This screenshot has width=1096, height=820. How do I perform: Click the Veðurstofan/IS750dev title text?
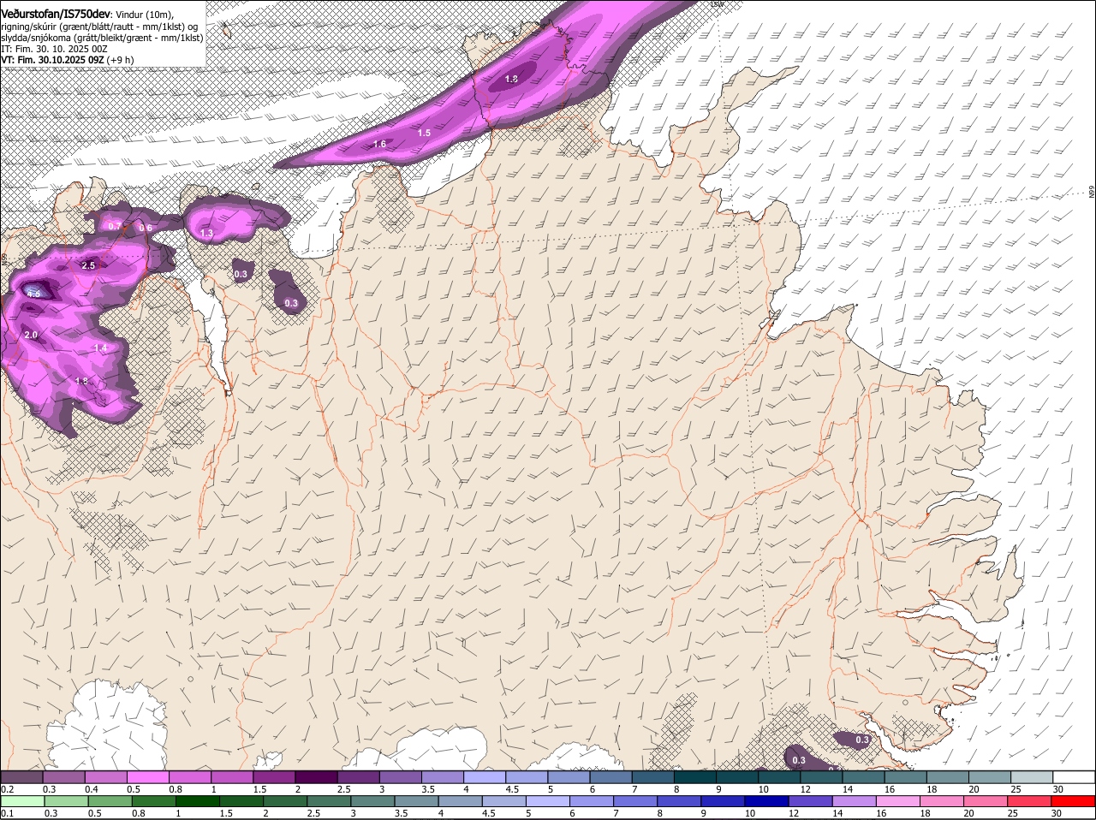[56, 13]
